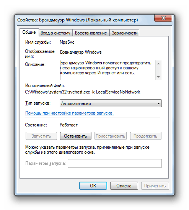Expand the Тип запуска dropdown arrow
The width and height of the screenshot is (189, 210).
[x=158, y=103]
